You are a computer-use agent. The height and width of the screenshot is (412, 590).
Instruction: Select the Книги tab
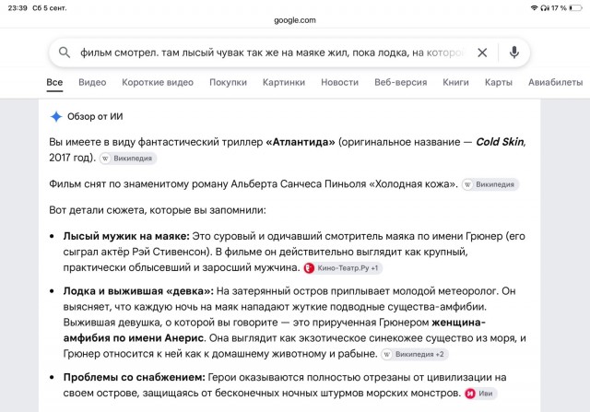coord(455,82)
